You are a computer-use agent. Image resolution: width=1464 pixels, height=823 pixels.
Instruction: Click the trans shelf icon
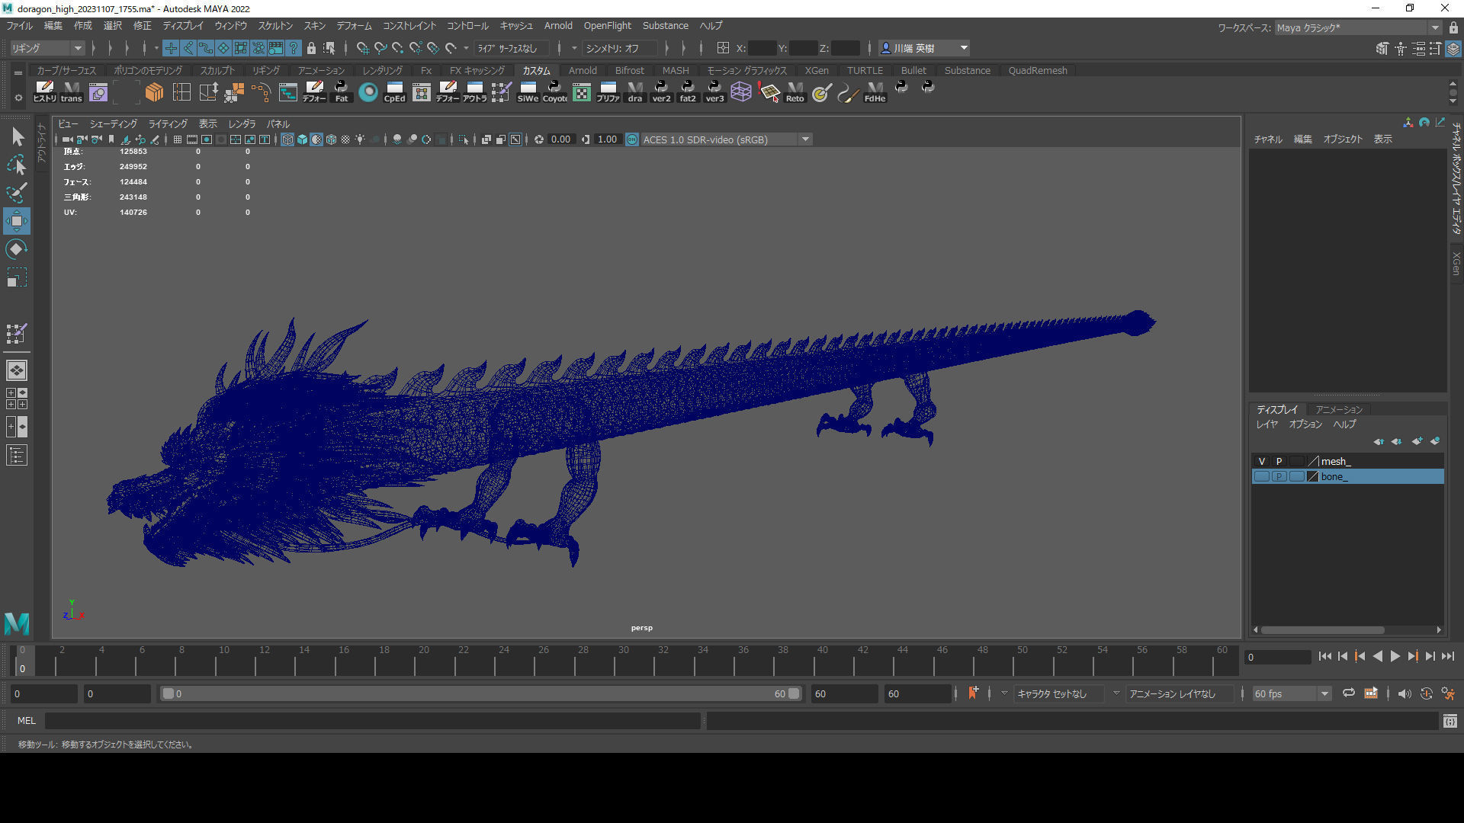[71, 92]
